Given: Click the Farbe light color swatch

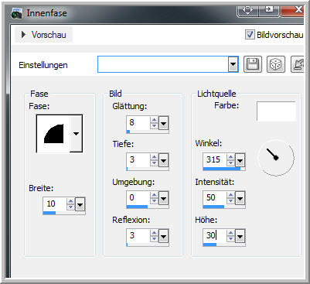Looking at the screenshot, I should pos(276,111).
